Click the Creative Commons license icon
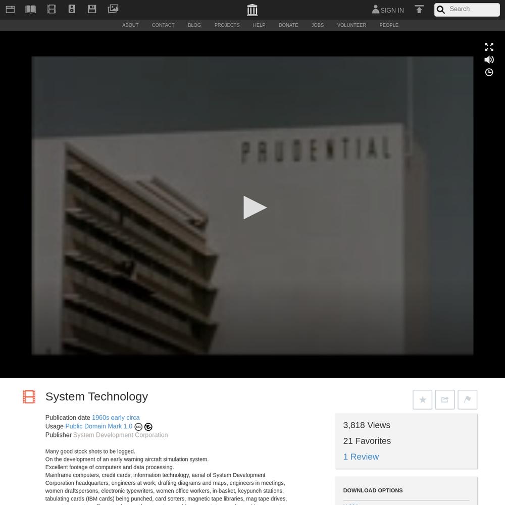The height and width of the screenshot is (505, 505). [138, 427]
